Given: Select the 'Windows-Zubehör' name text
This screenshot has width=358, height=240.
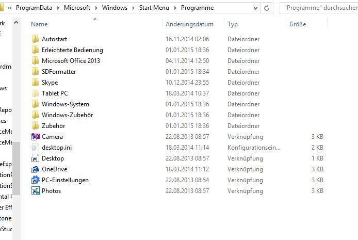Looking at the screenshot, I should click(68, 115).
